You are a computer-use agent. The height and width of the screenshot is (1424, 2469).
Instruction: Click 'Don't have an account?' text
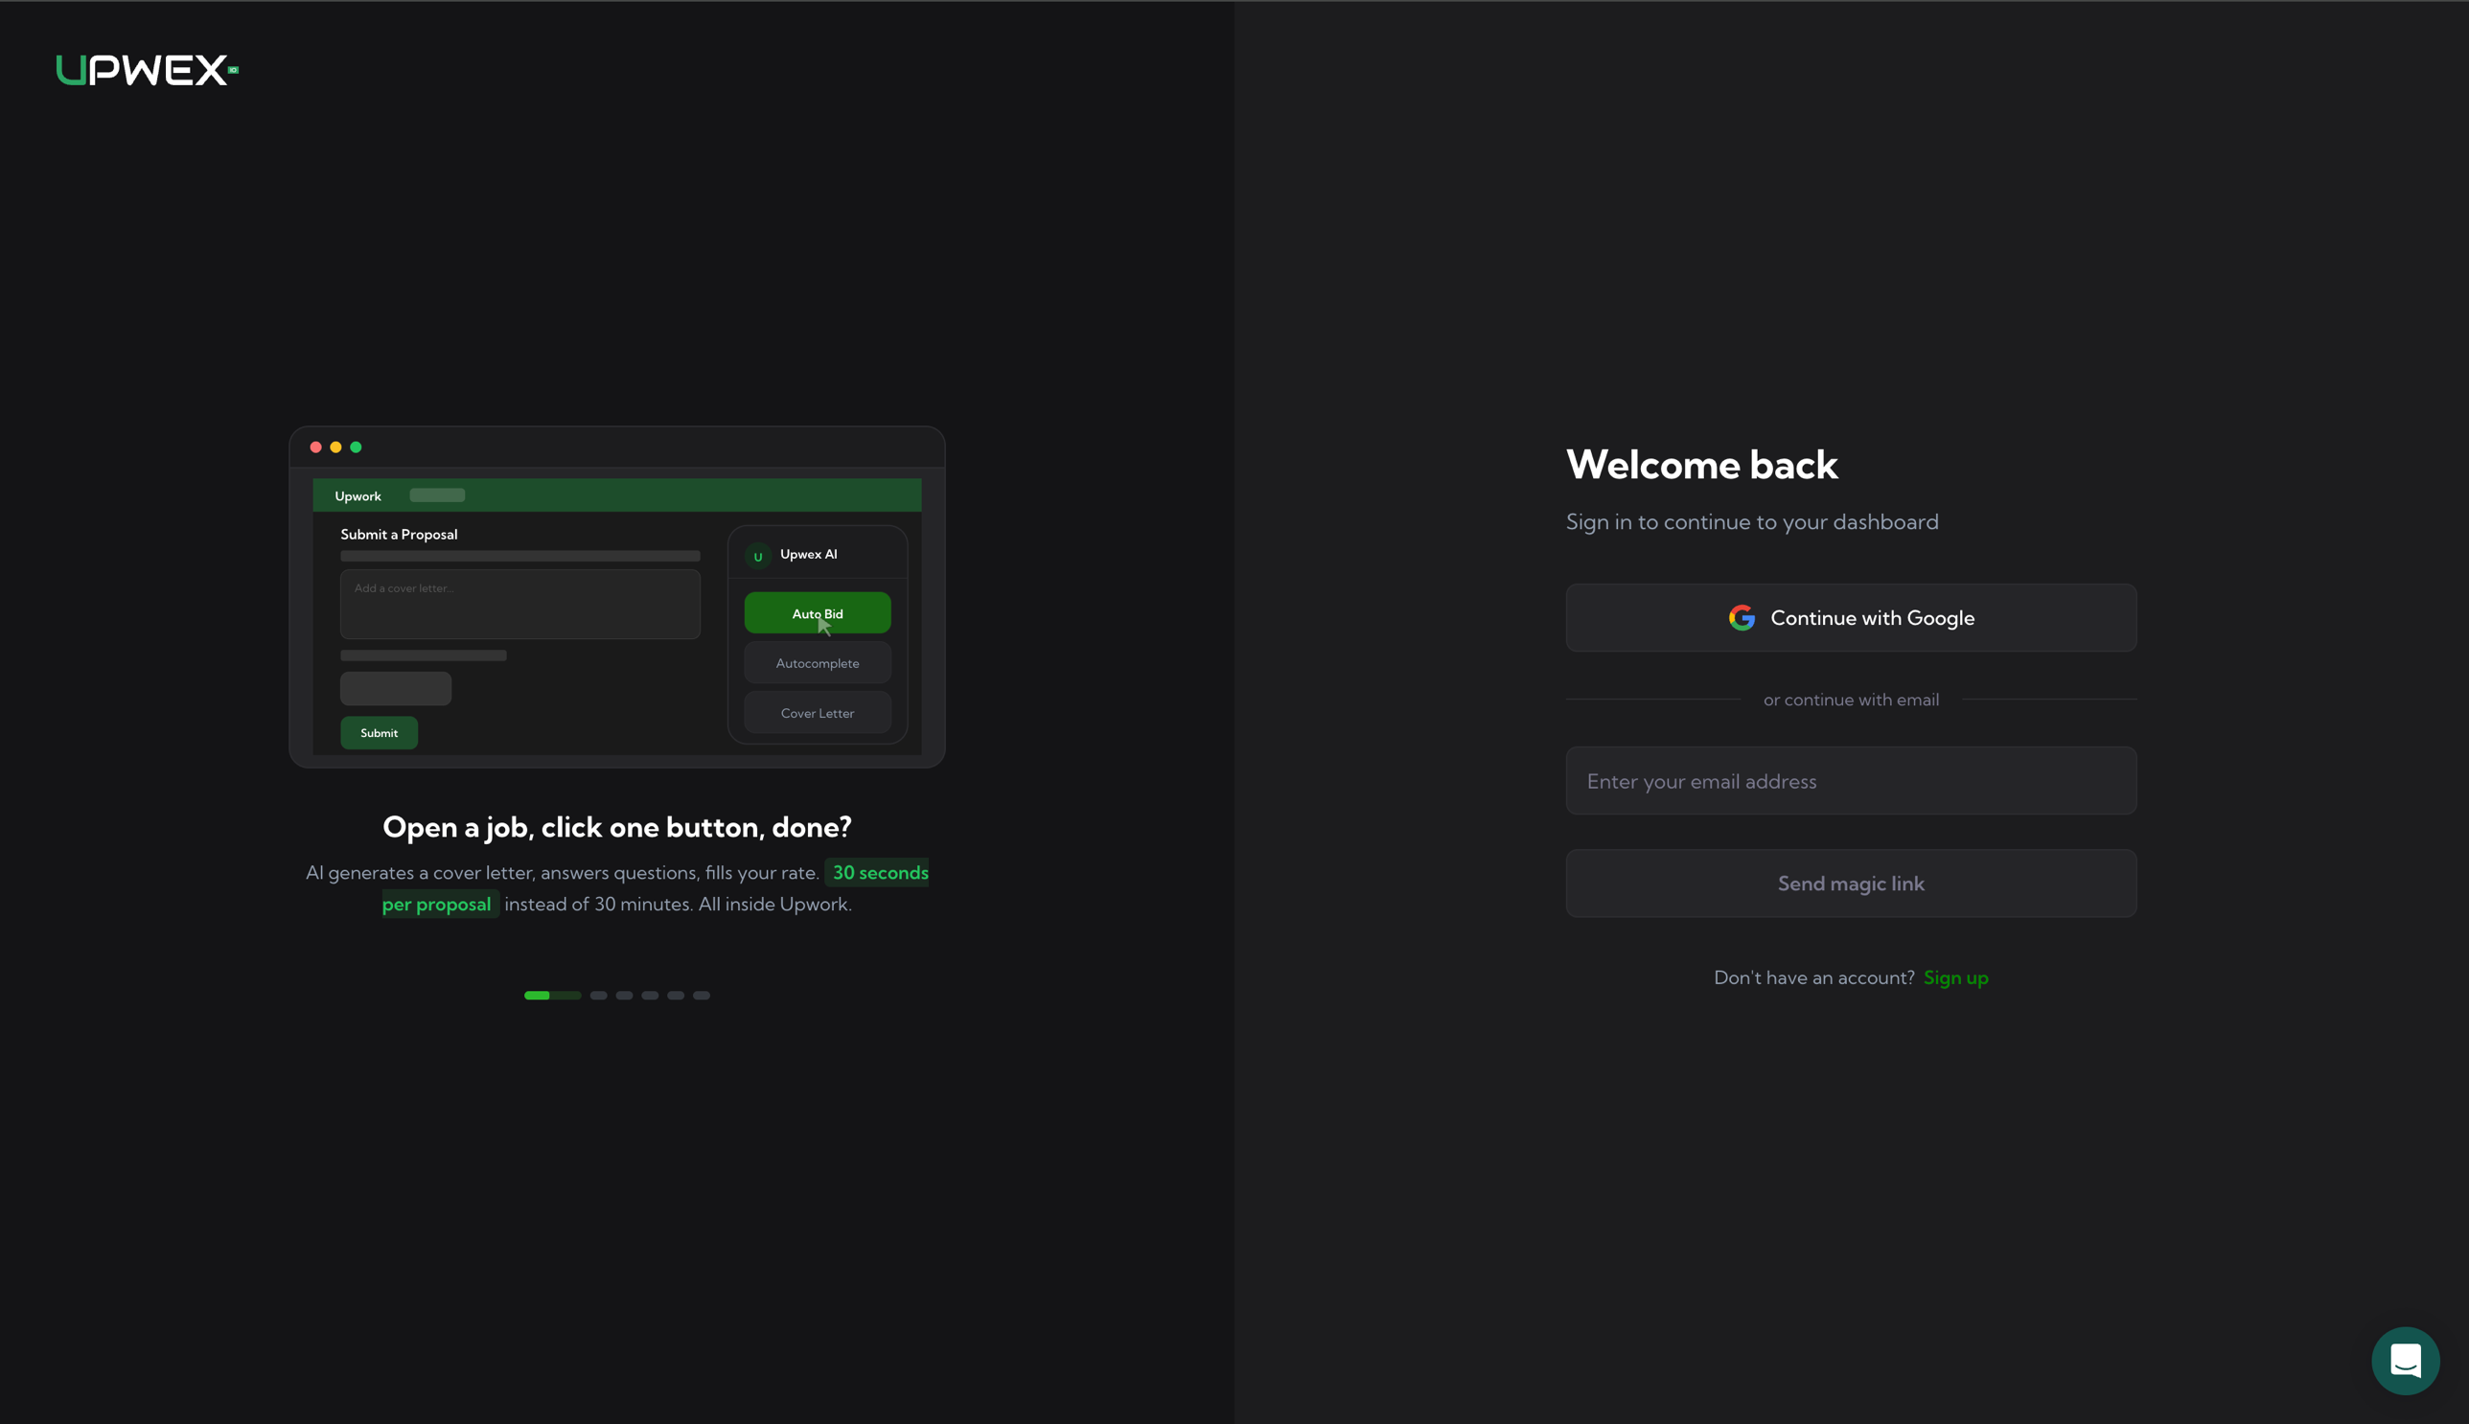[x=1813, y=978]
